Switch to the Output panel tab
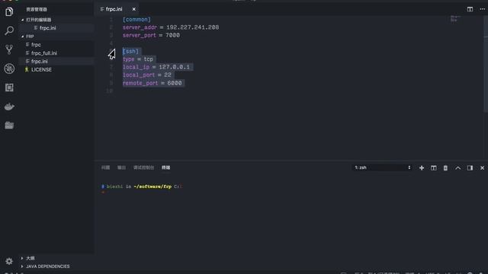 (x=121, y=167)
